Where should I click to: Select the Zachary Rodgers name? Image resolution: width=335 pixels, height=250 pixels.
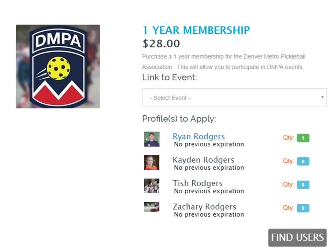(204, 207)
